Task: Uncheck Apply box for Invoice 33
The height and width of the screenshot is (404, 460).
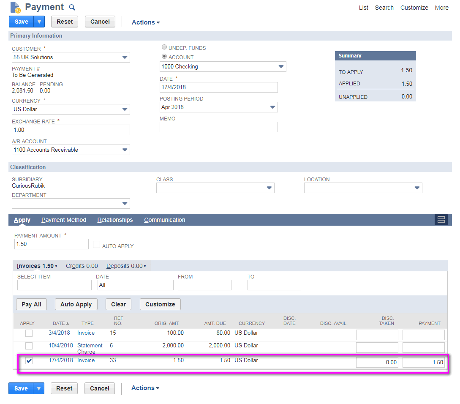Action: pyautogui.click(x=29, y=361)
